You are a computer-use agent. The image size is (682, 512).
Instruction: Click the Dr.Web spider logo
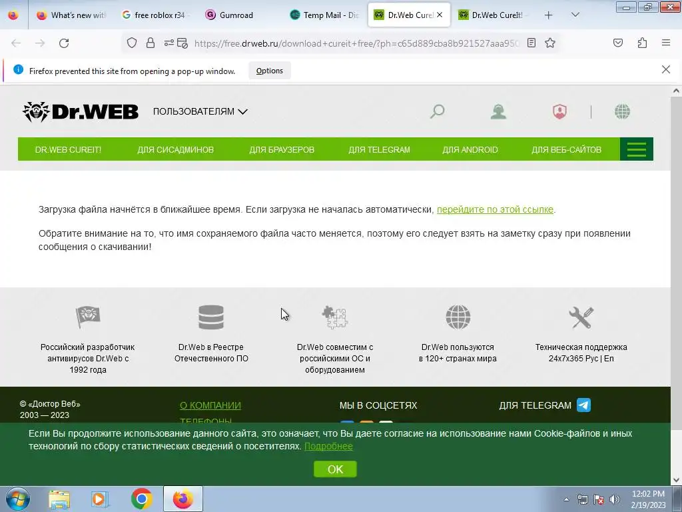[x=81, y=112]
